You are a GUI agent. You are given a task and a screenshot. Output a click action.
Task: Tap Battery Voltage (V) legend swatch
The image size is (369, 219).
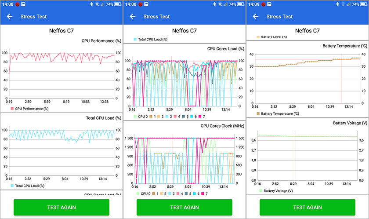pos(260,191)
